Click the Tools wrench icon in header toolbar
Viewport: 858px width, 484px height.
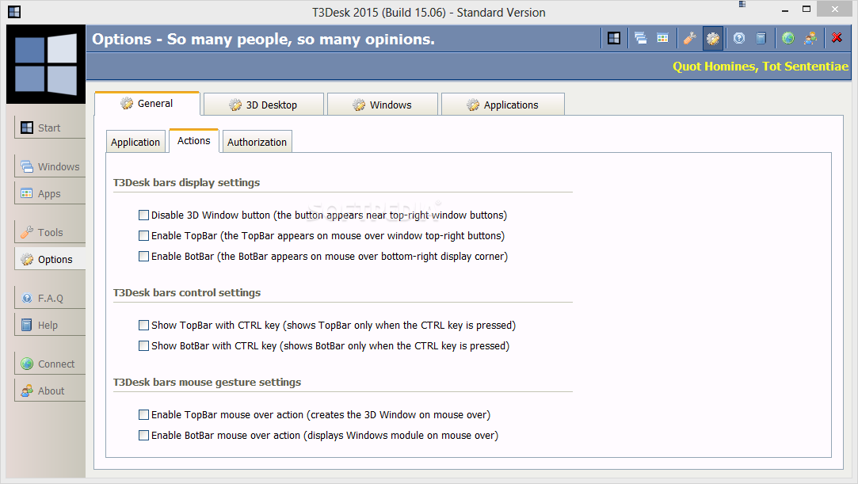(689, 38)
